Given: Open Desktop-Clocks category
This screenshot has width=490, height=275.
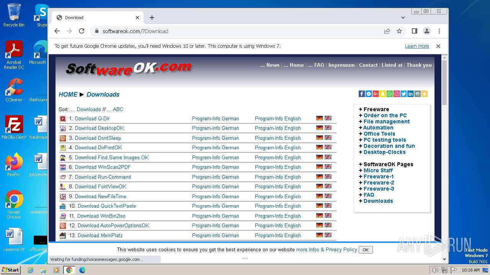Looking at the screenshot, I should point(384,152).
